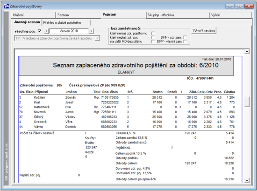Click the Neplatí zdr. poj. label
The width and height of the screenshot is (257, 191).
tap(30, 175)
